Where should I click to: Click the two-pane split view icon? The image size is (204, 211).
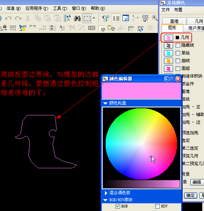click(x=116, y=18)
